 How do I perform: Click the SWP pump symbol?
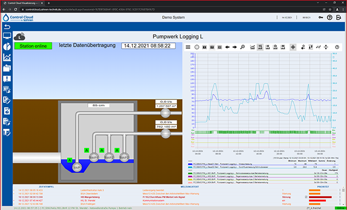tap(77, 168)
